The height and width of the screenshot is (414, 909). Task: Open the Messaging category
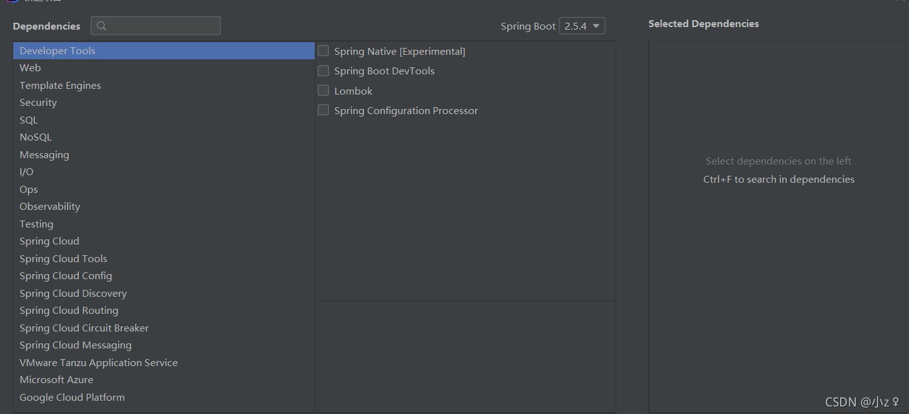click(164, 155)
